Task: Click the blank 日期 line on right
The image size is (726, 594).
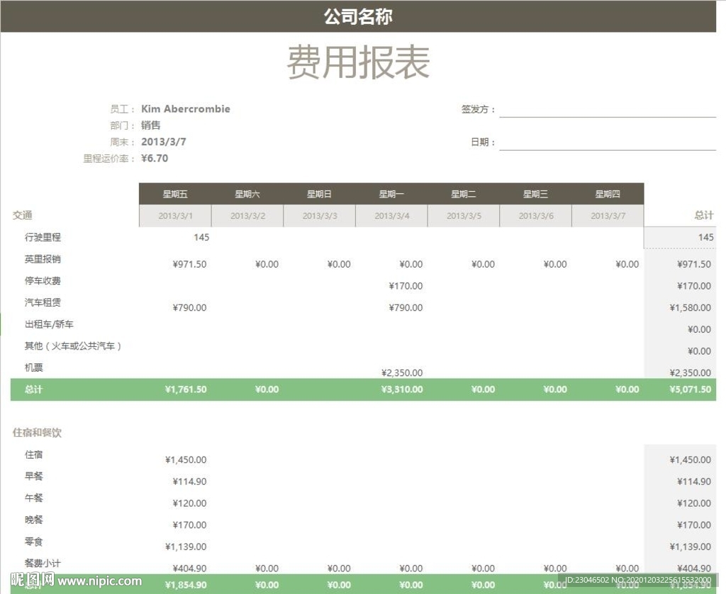Action: [607, 143]
